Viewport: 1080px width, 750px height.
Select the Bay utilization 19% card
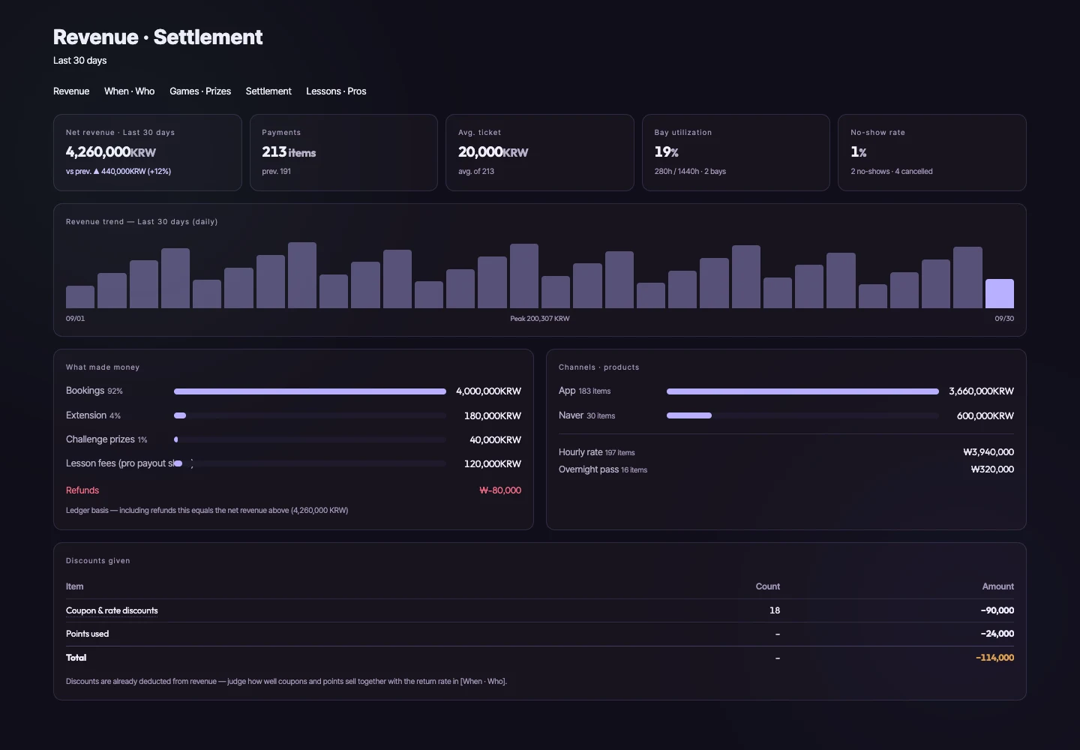click(736, 152)
